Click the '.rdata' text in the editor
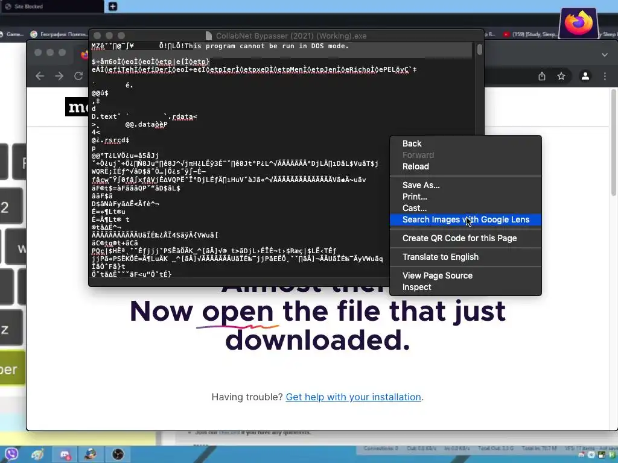Image resolution: width=618 pixels, height=463 pixels. tap(182, 116)
